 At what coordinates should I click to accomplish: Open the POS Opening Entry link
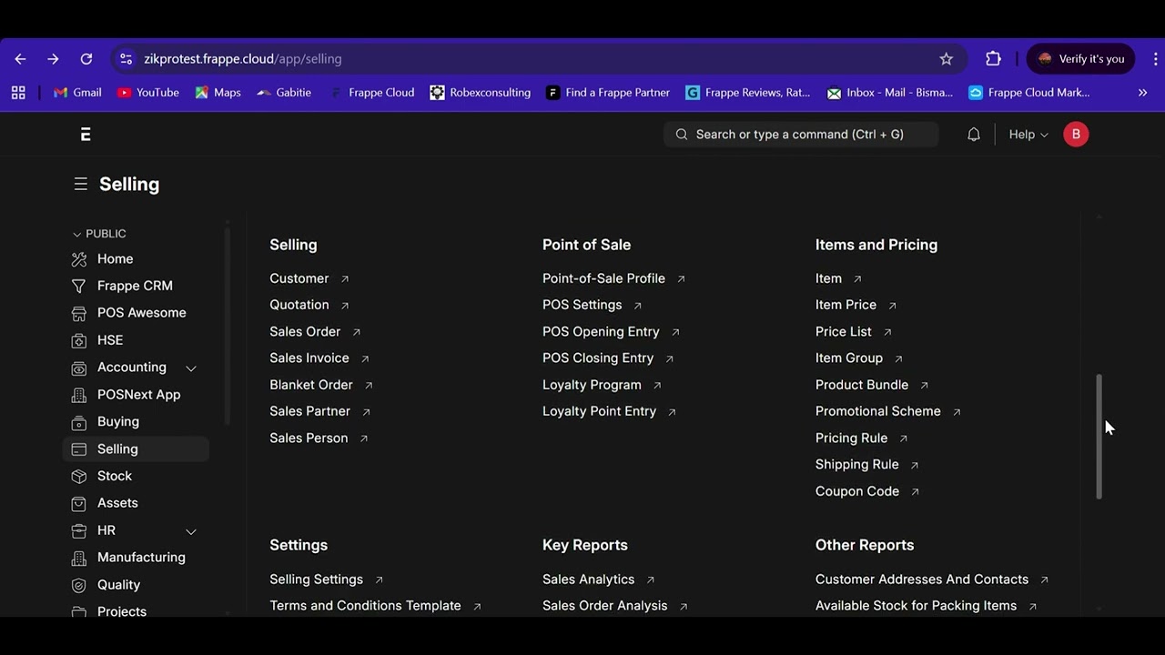pos(601,331)
